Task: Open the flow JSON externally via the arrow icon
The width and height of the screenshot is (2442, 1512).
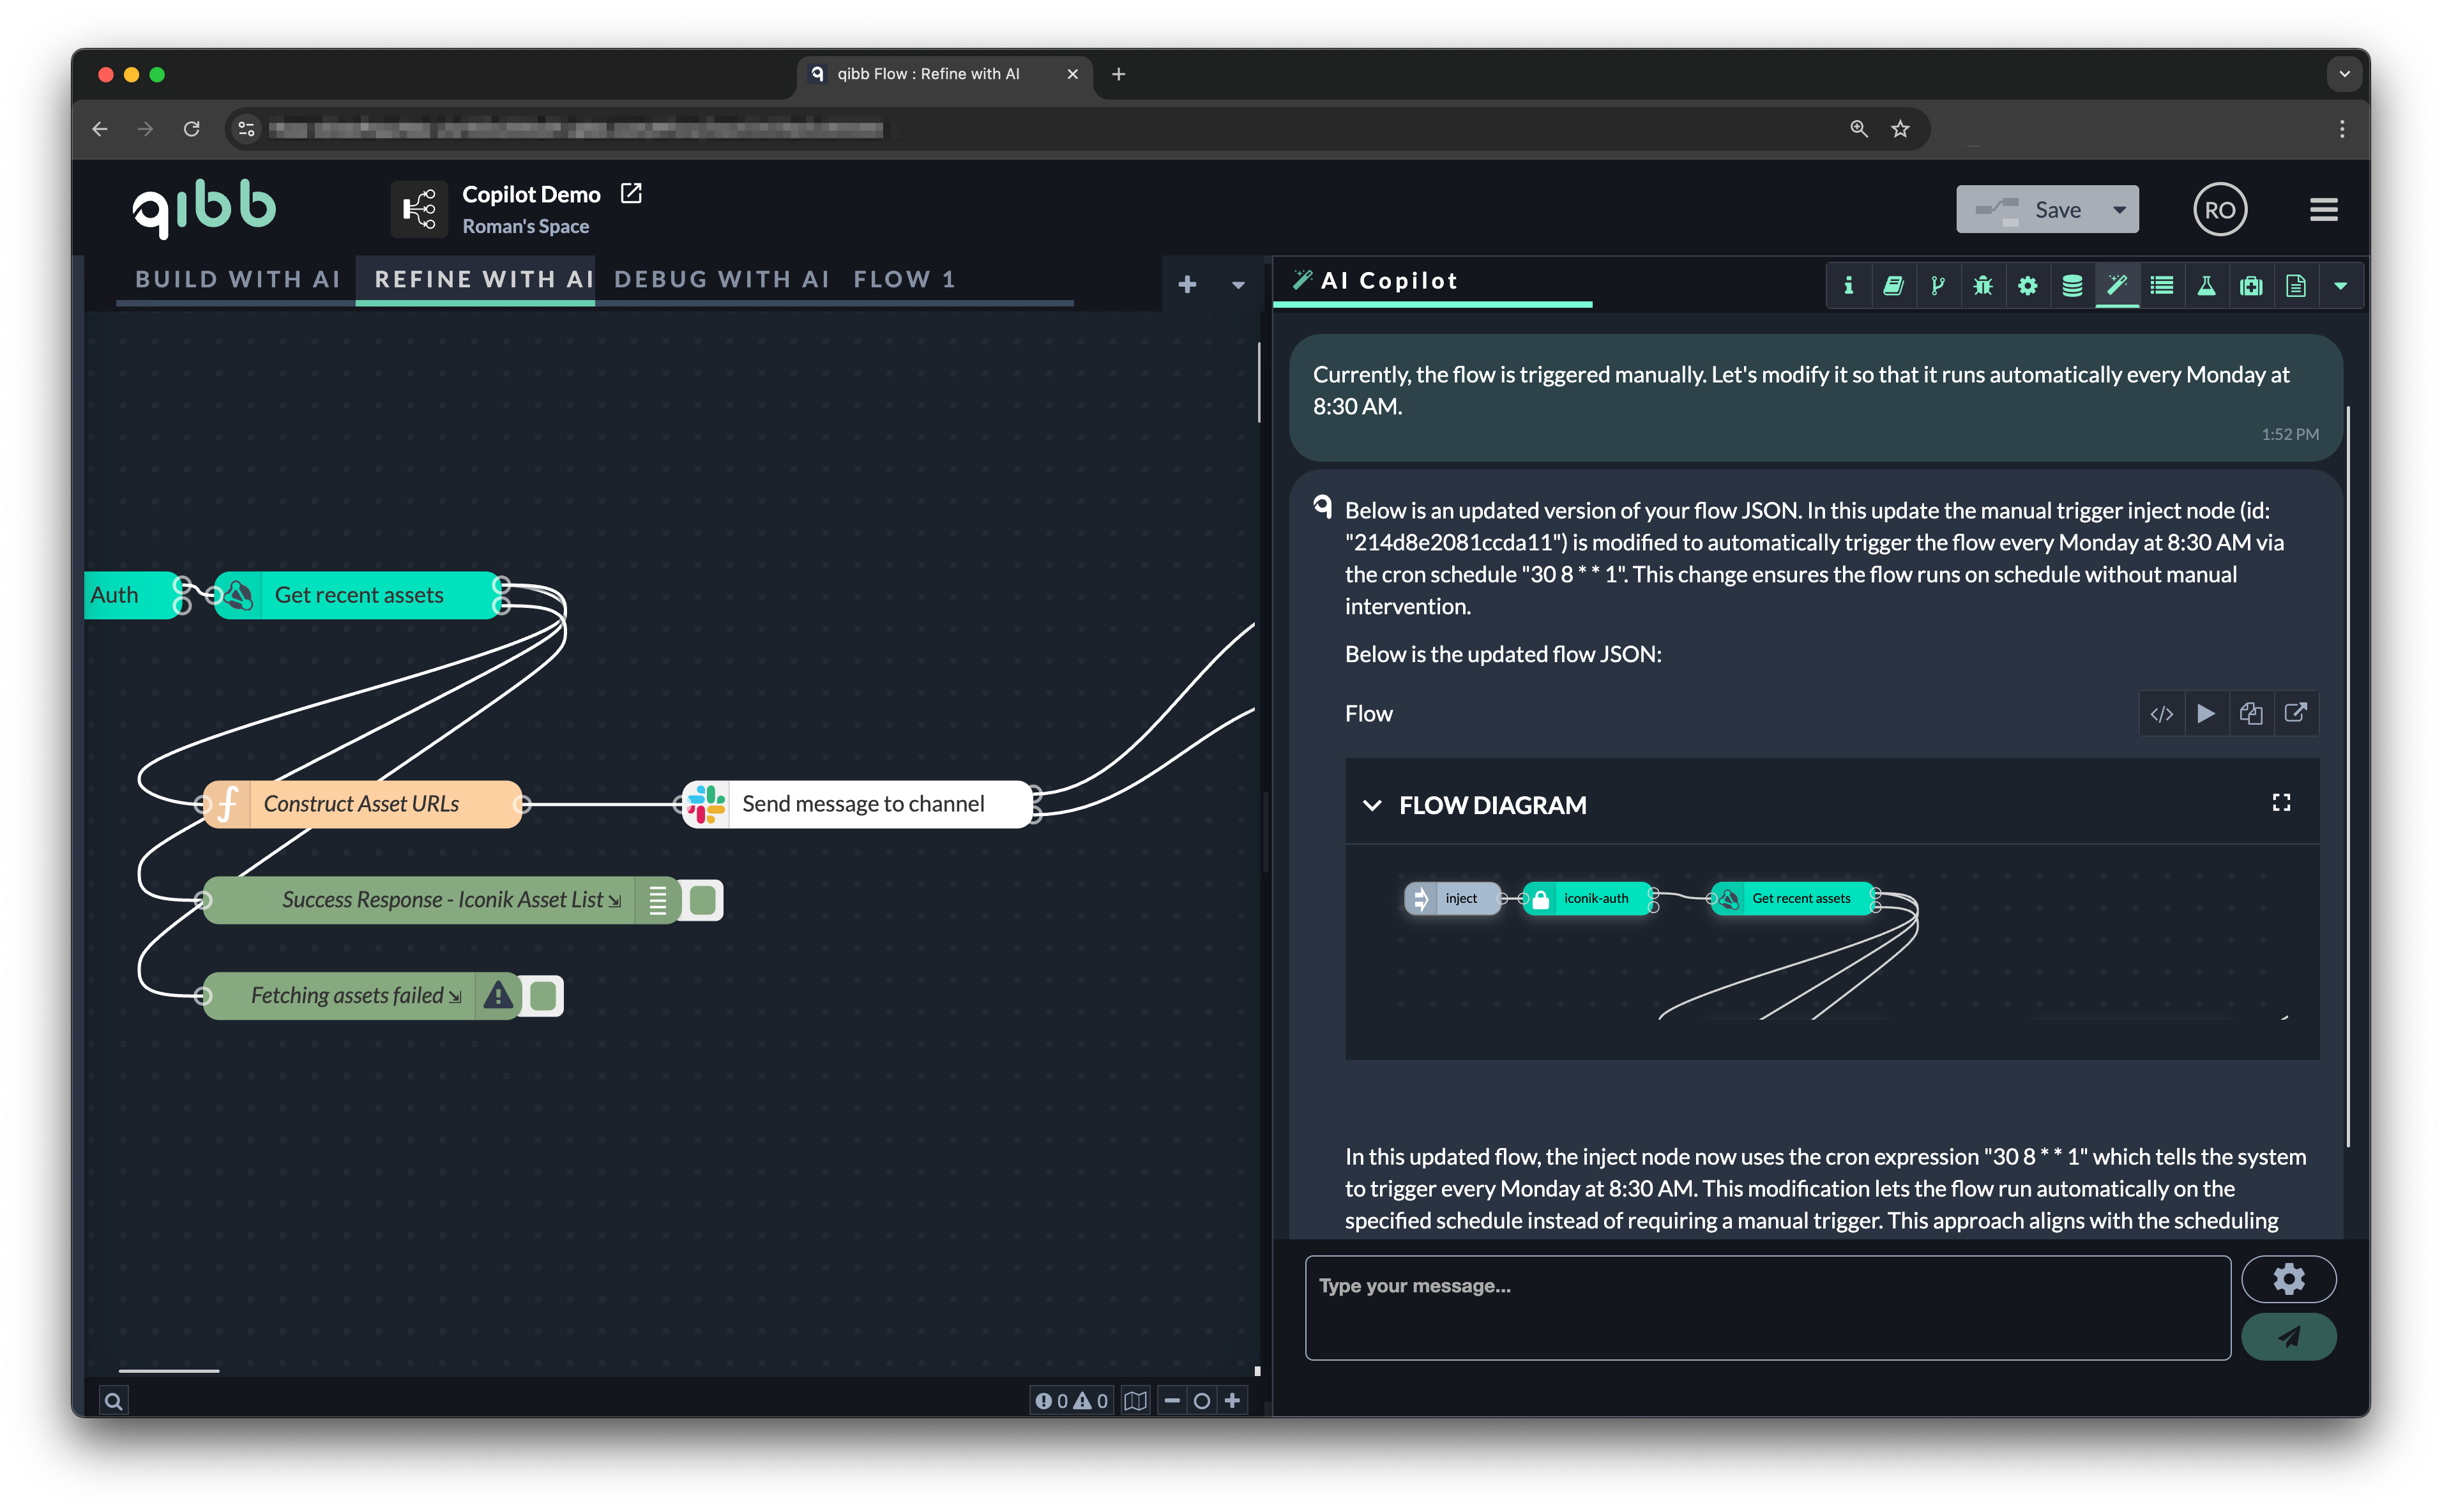Action: (x=2297, y=713)
